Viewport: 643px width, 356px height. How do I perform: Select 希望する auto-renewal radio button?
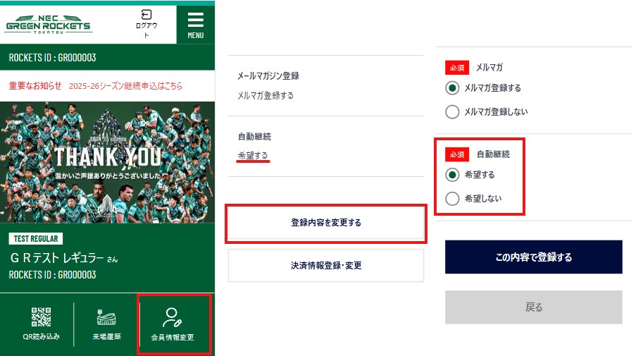pos(452,175)
